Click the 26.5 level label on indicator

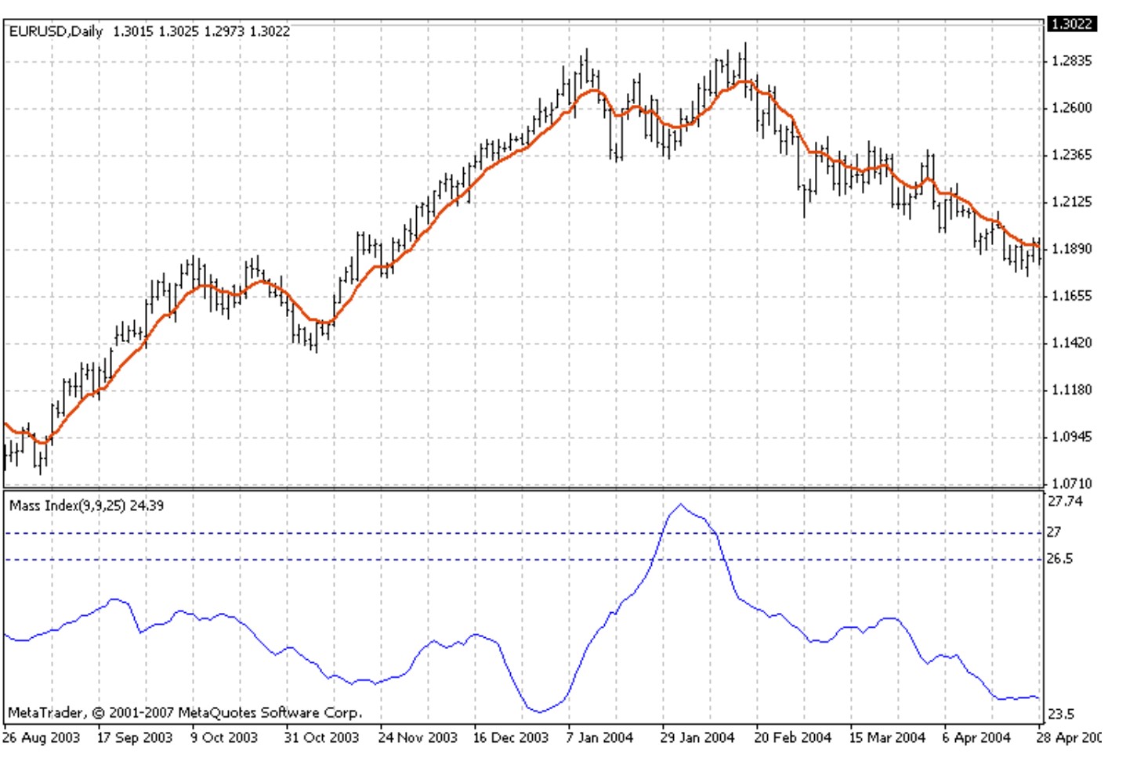tap(1059, 559)
